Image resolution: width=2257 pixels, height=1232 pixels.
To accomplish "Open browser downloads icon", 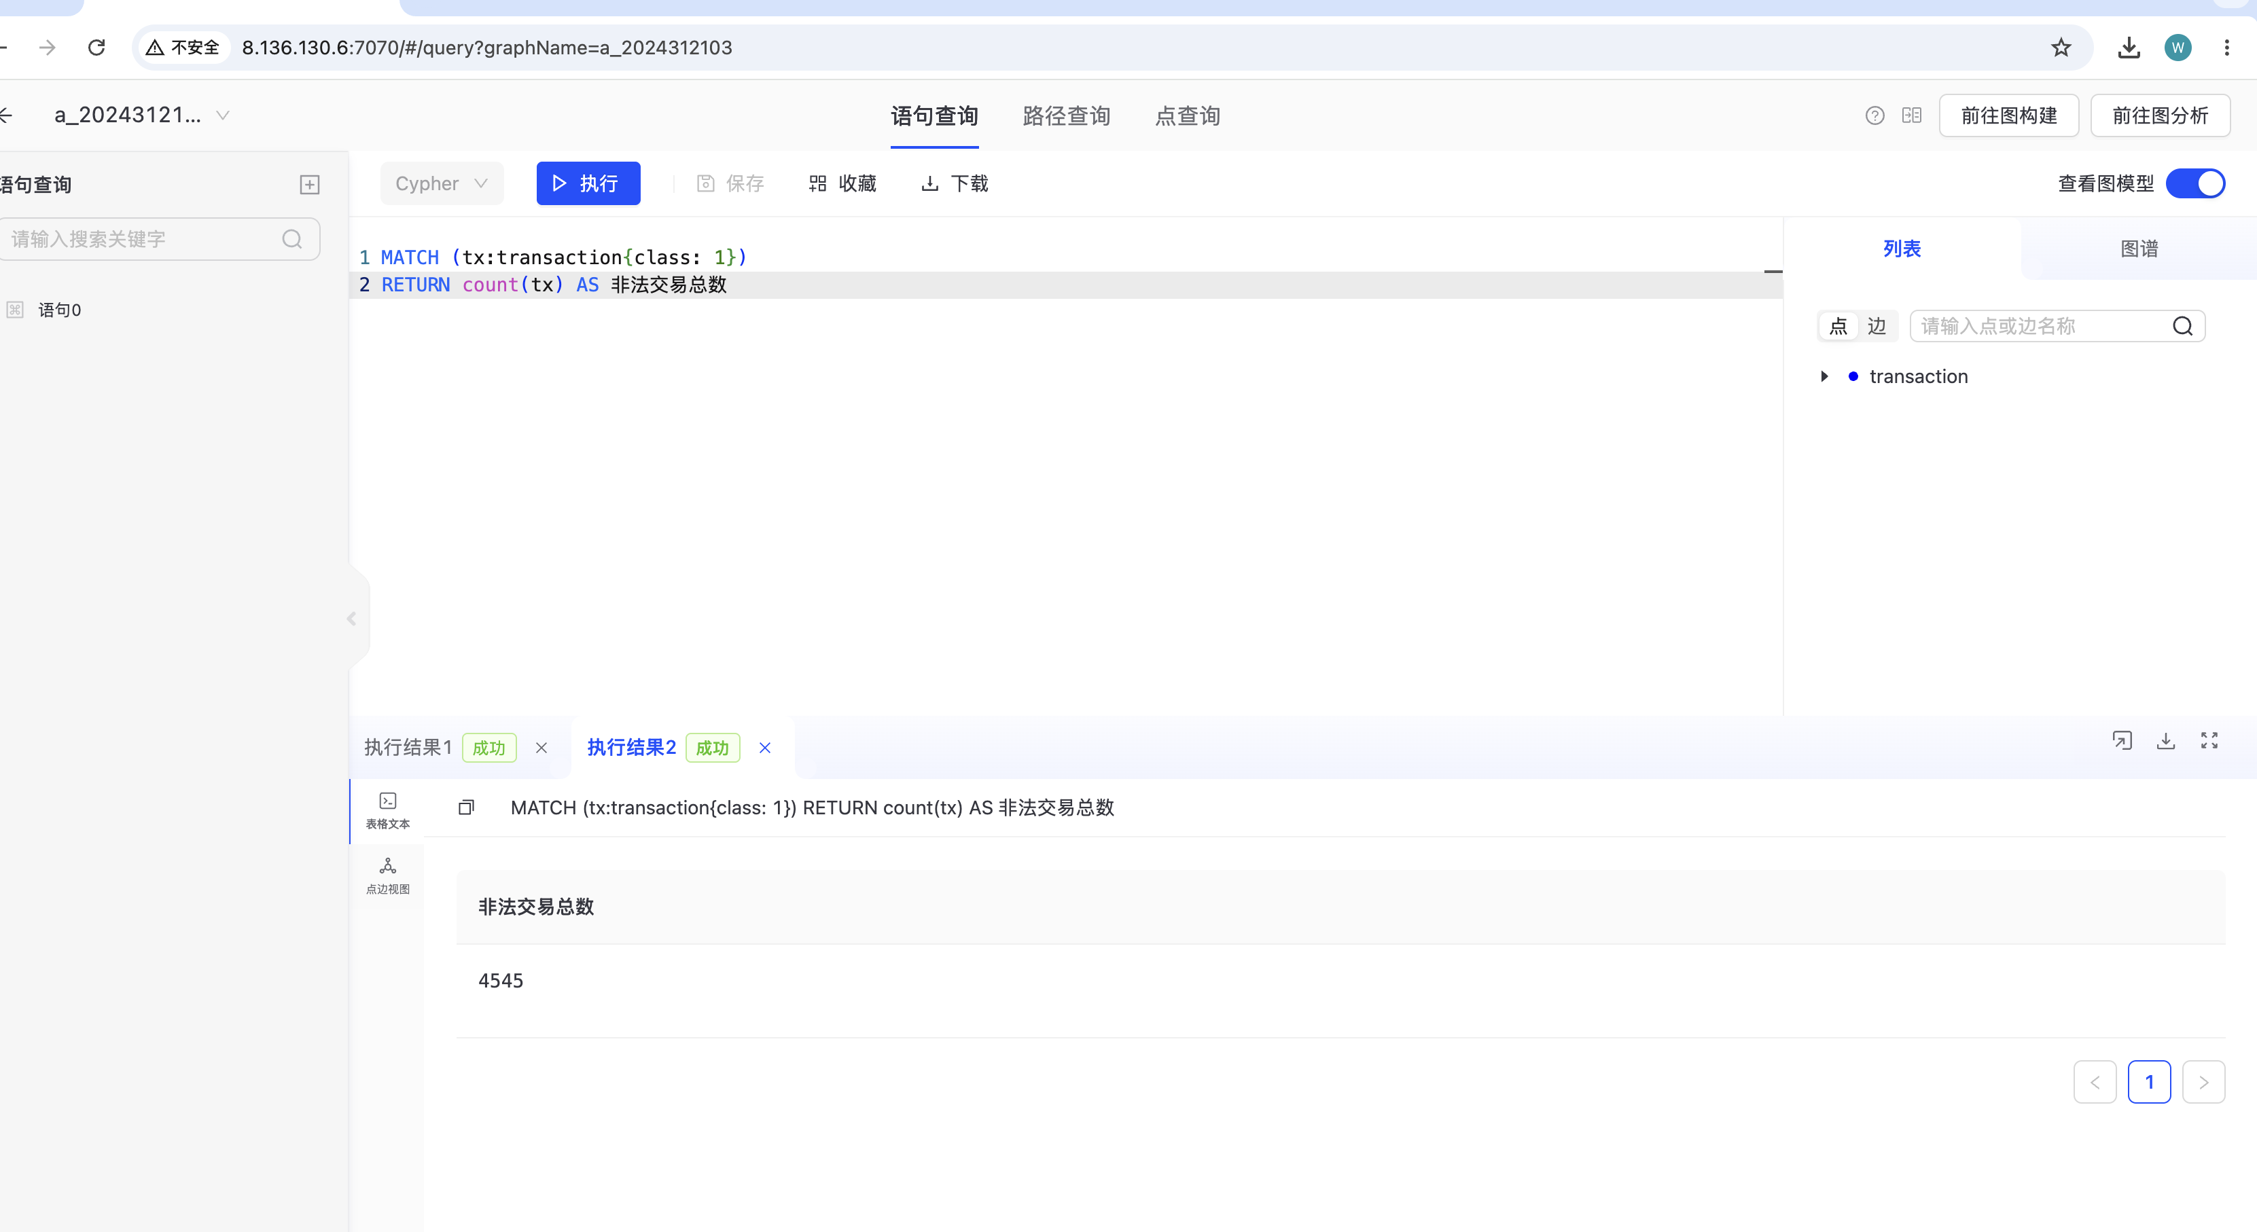I will click(2128, 48).
